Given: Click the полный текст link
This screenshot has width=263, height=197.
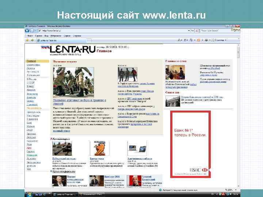Looking at the screenshot, I should 62,131.
